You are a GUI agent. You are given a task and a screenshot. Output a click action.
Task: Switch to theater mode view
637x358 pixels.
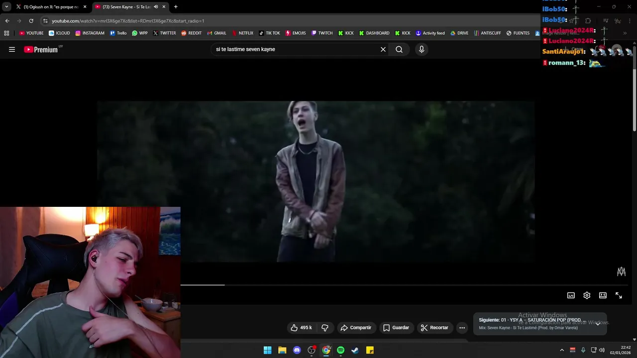[603, 295]
